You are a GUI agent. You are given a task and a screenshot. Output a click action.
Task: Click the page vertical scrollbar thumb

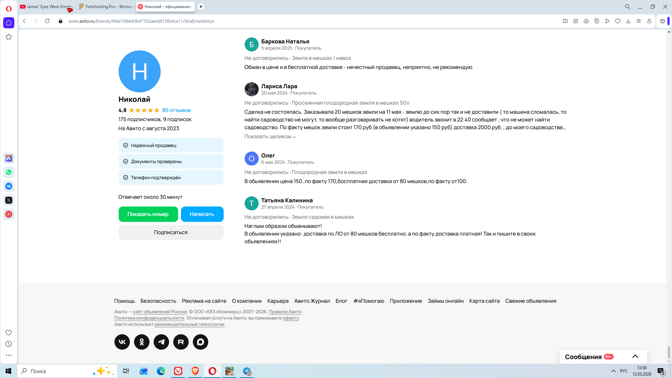[x=669, y=352]
